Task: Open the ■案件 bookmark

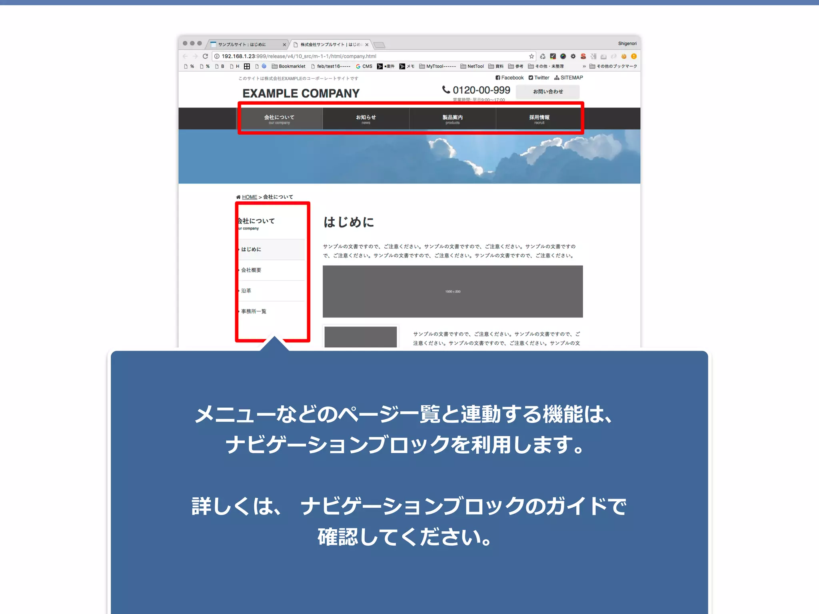Action: point(386,66)
